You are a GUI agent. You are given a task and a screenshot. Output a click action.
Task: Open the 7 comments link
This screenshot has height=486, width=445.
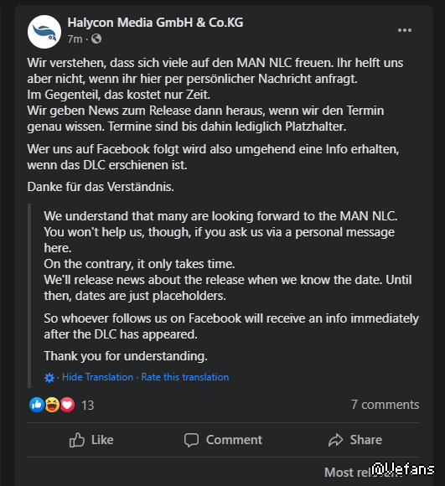click(385, 405)
